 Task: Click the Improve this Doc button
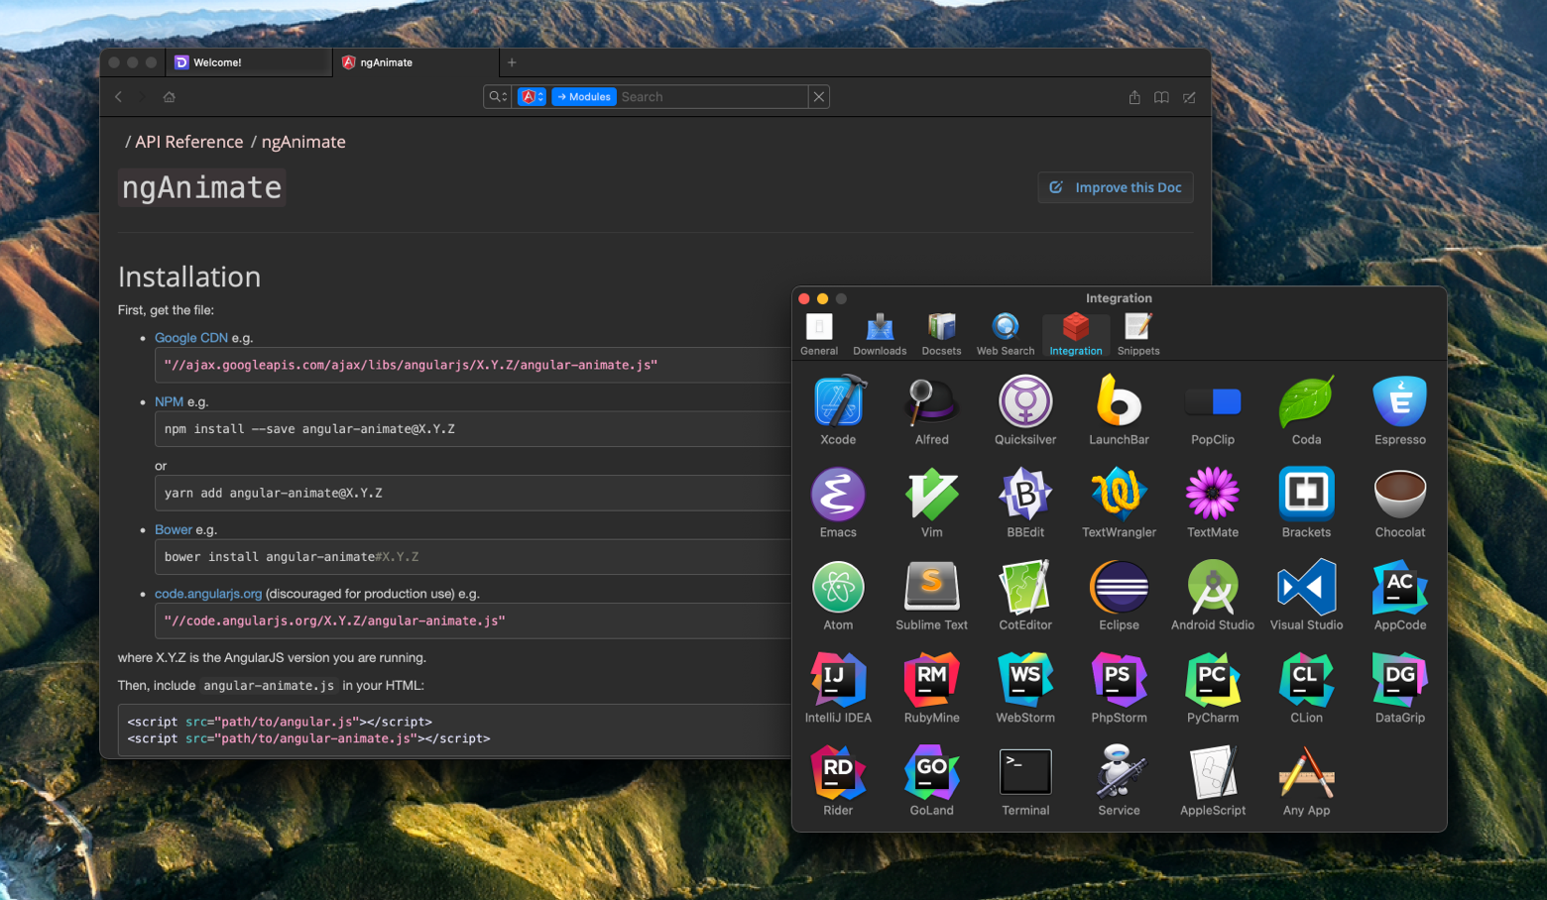1116,187
